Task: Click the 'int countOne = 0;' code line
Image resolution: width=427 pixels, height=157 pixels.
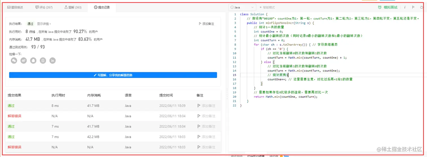Action: tap(268, 32)
